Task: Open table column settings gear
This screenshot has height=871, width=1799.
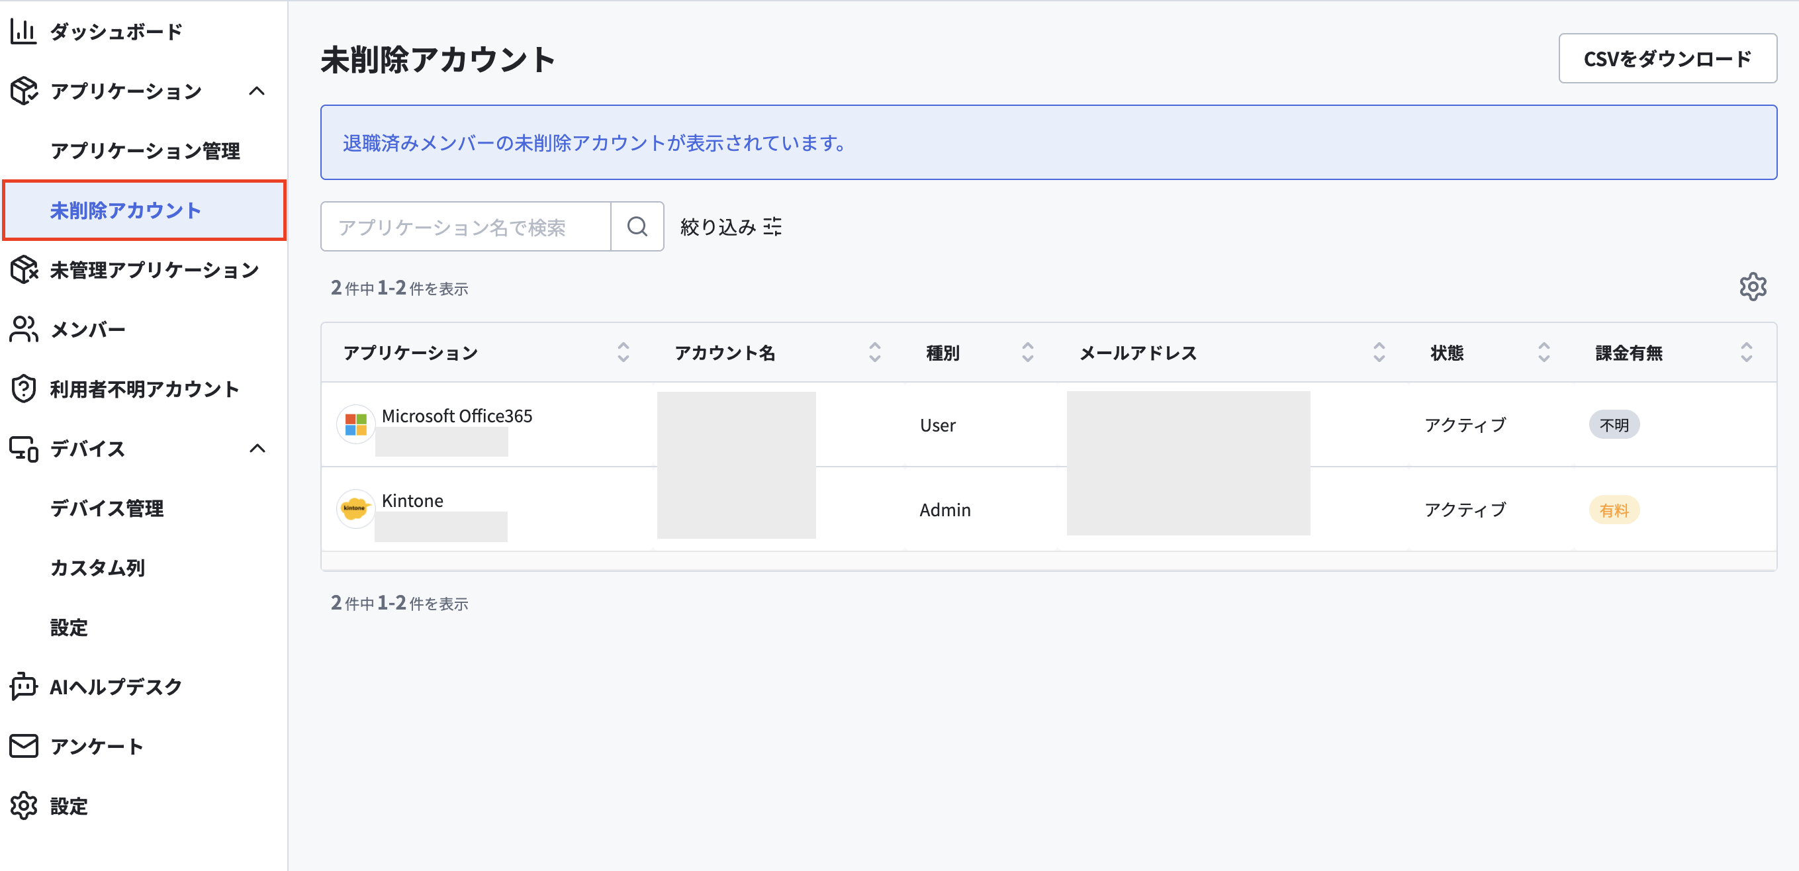Action: pyautogui.click(x=1753, y=287)
